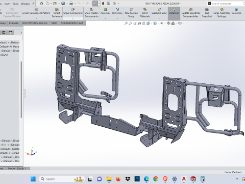Click the Search Commands field

[x=226, y=4]
